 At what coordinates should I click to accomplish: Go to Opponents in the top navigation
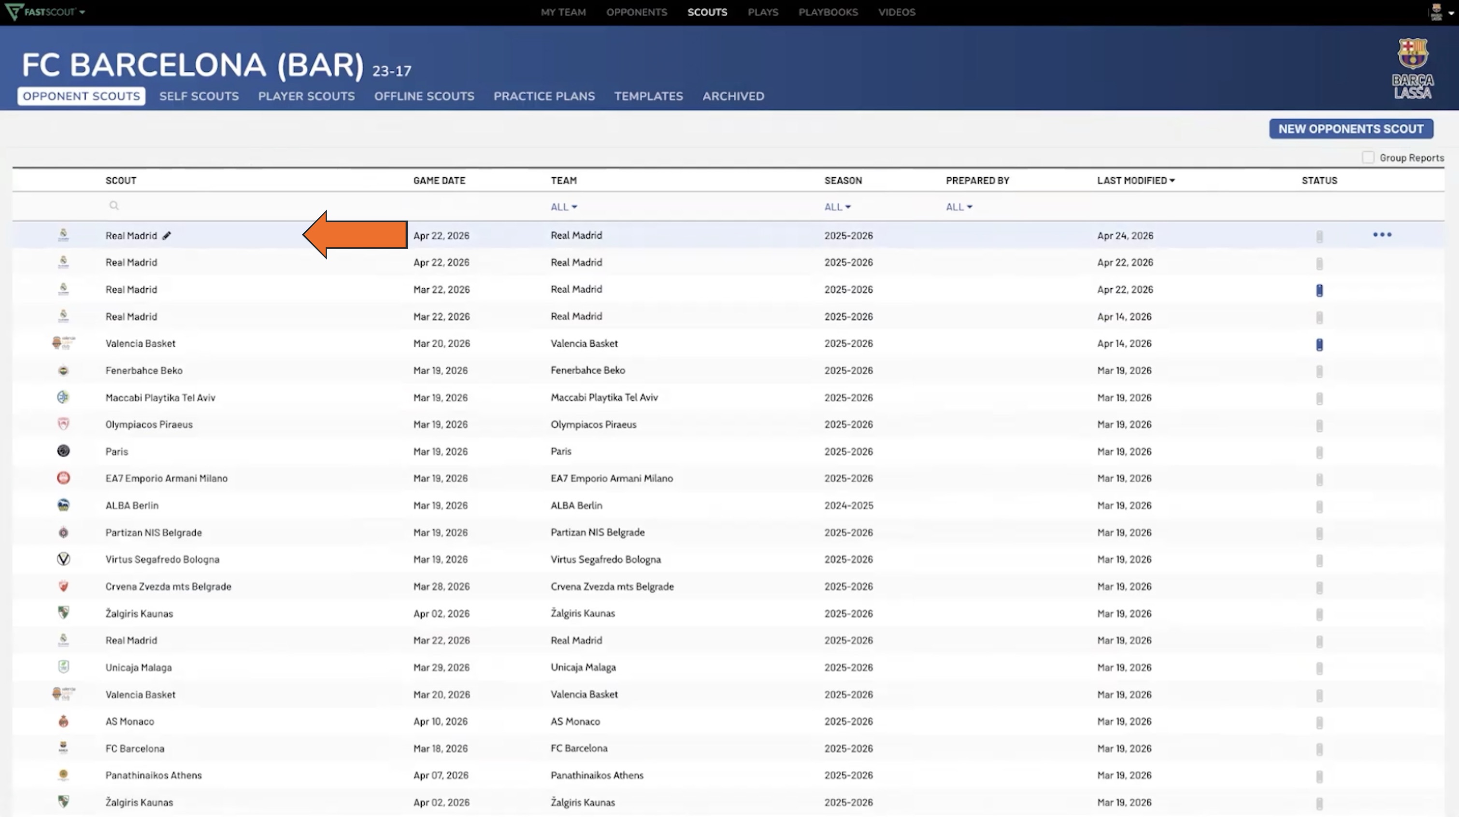click(x=637, y=12)
